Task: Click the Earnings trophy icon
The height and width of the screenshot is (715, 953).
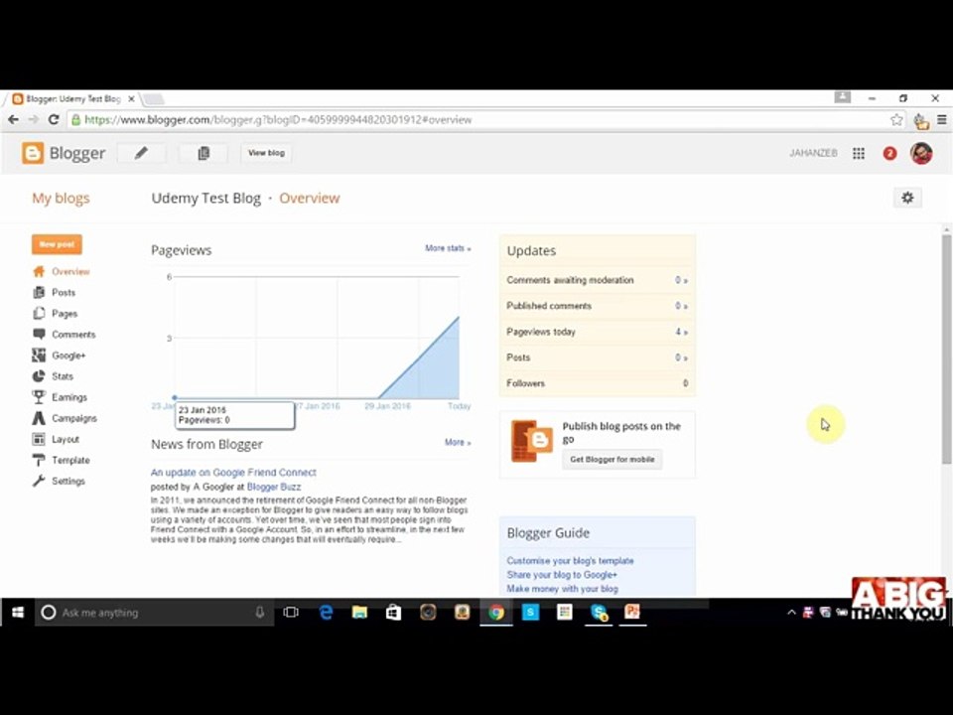Action: (x=39, y=397)
